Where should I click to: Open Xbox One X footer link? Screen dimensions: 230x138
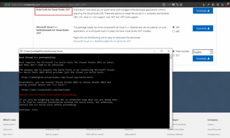point(8,134)
